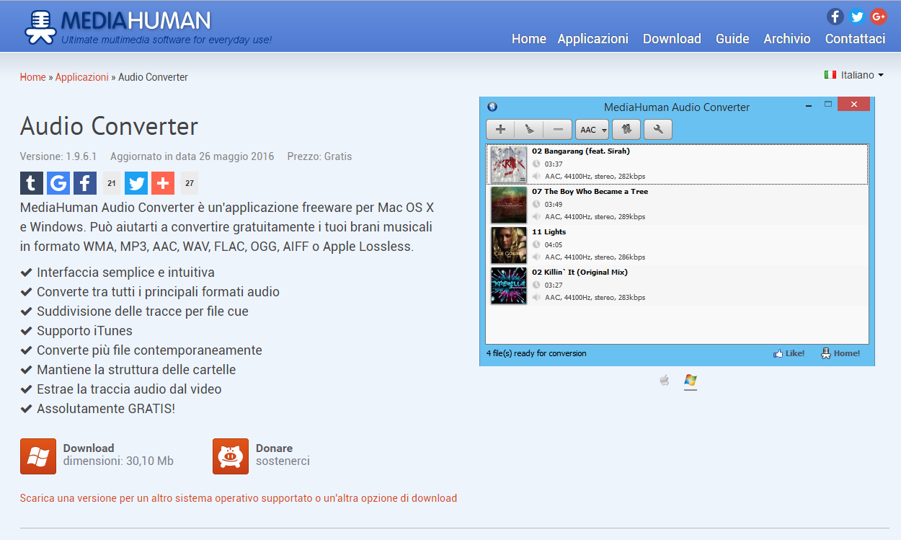Click the MediaHuman site title text
Image resolution: width=901 pixels, height=540 pixels.
coord(136,19)
